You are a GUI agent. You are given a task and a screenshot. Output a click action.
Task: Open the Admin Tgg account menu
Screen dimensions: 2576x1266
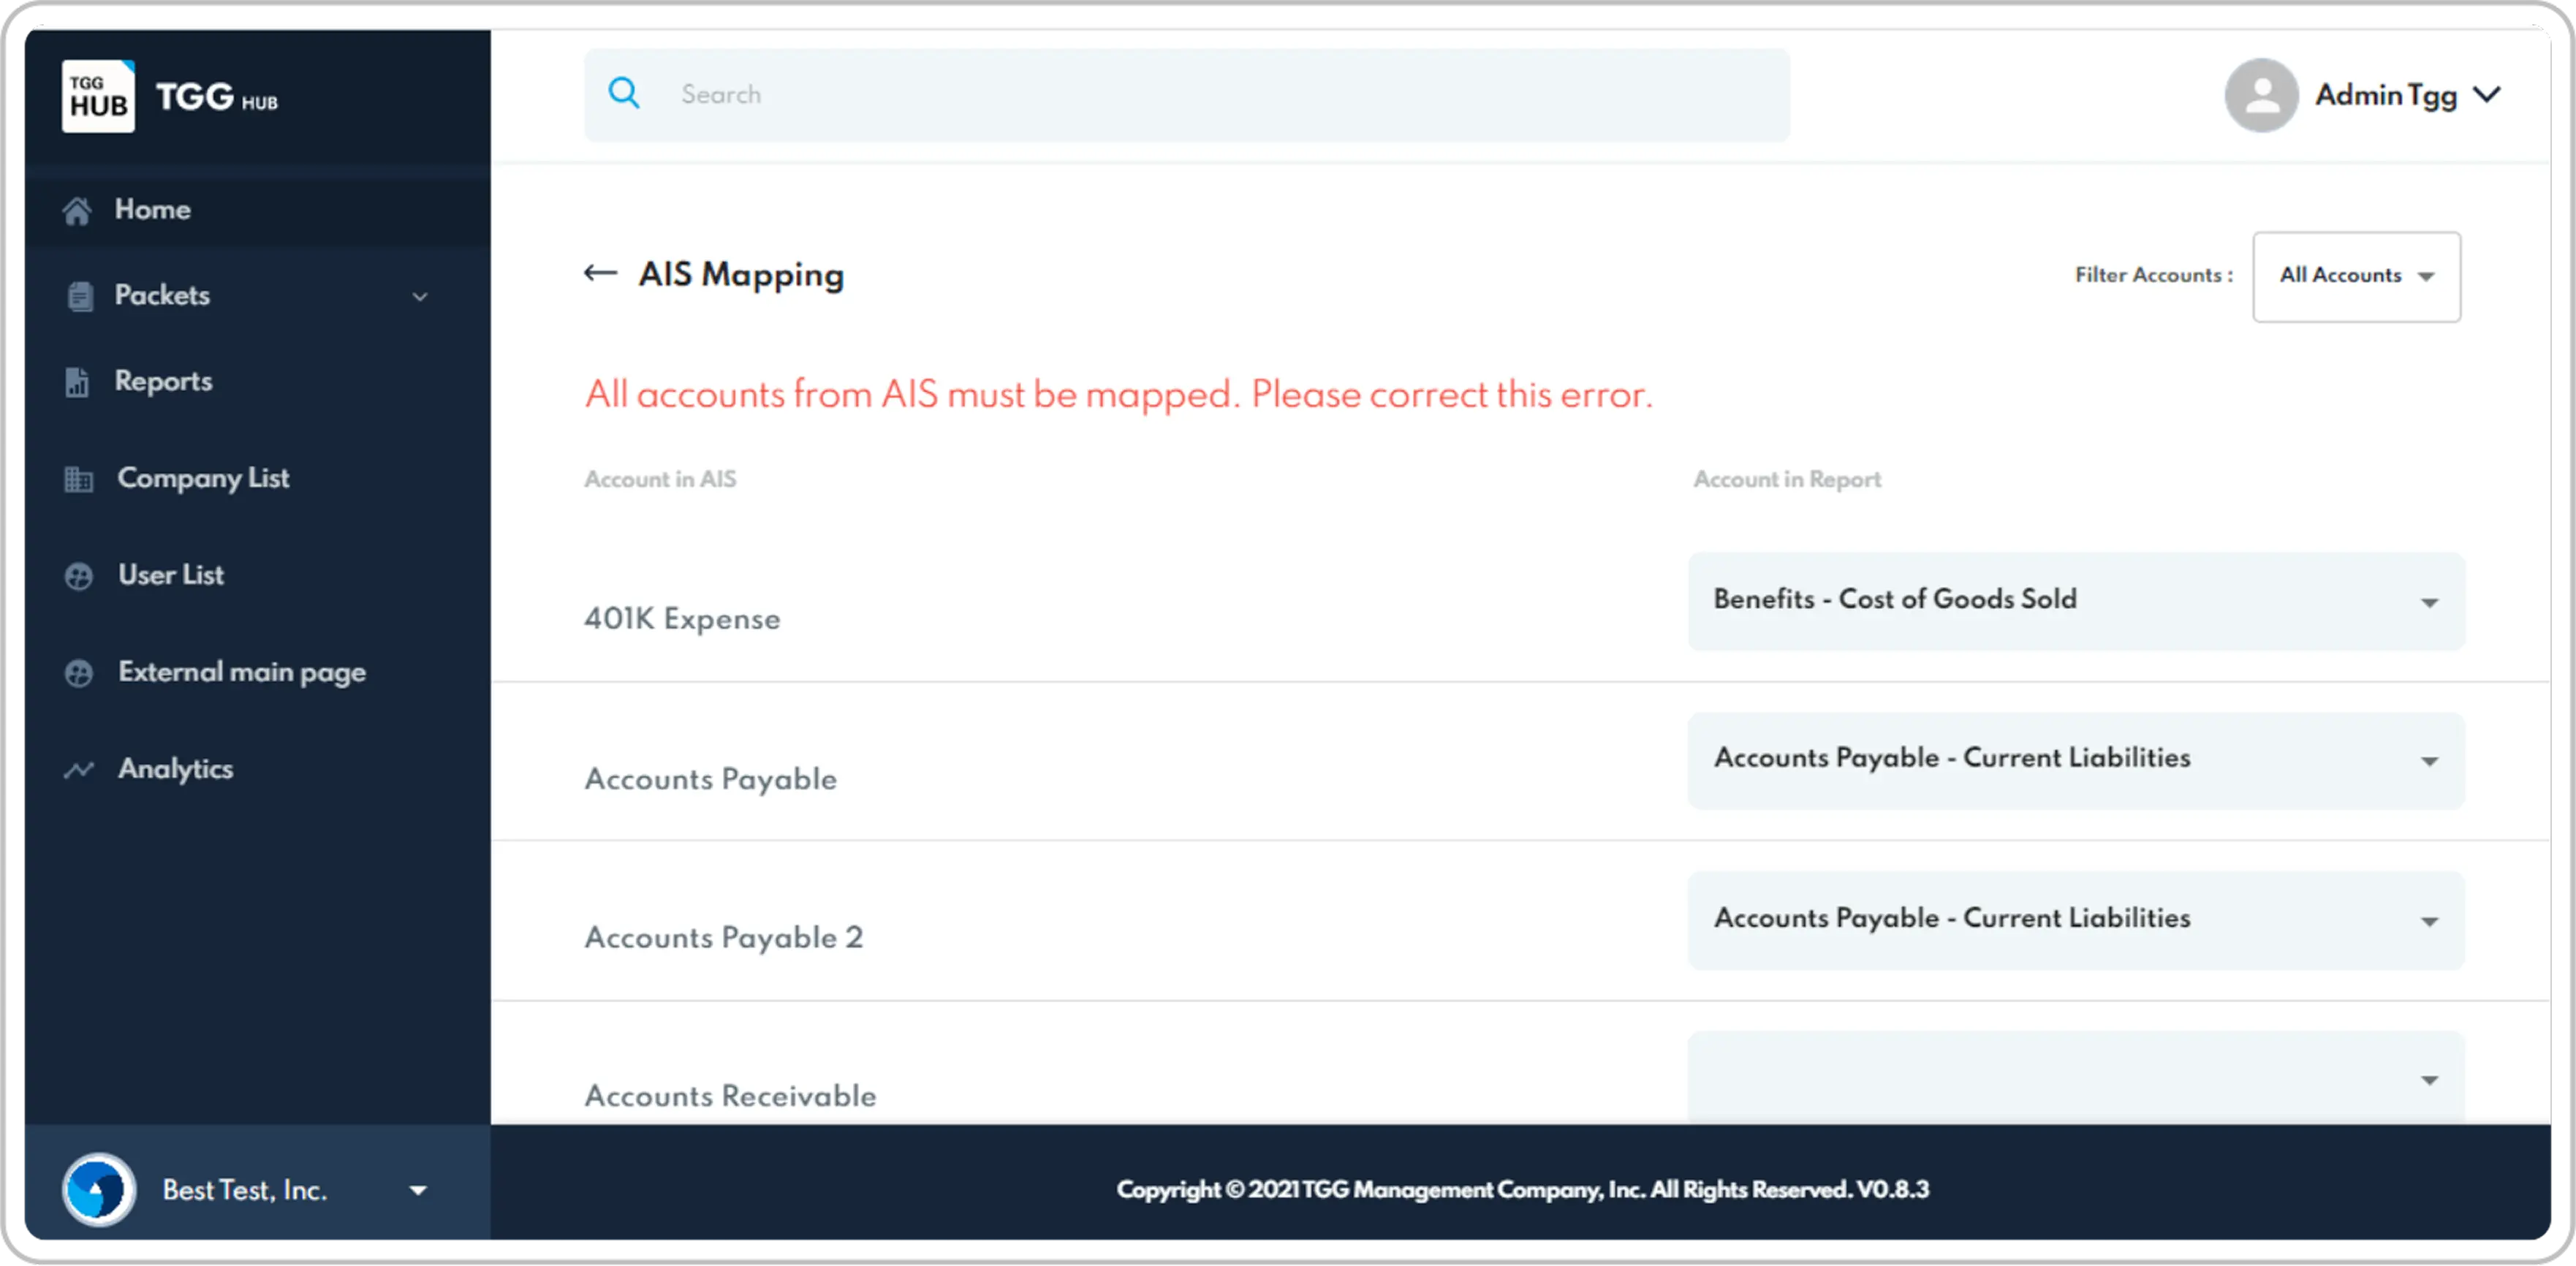pos(2489,95)
